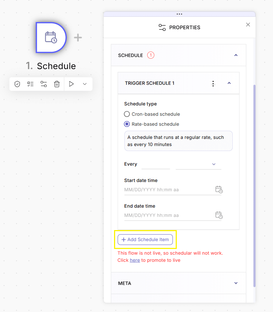Click the rate schedule description text
The image size is (273, 312).
coord(176,141)
